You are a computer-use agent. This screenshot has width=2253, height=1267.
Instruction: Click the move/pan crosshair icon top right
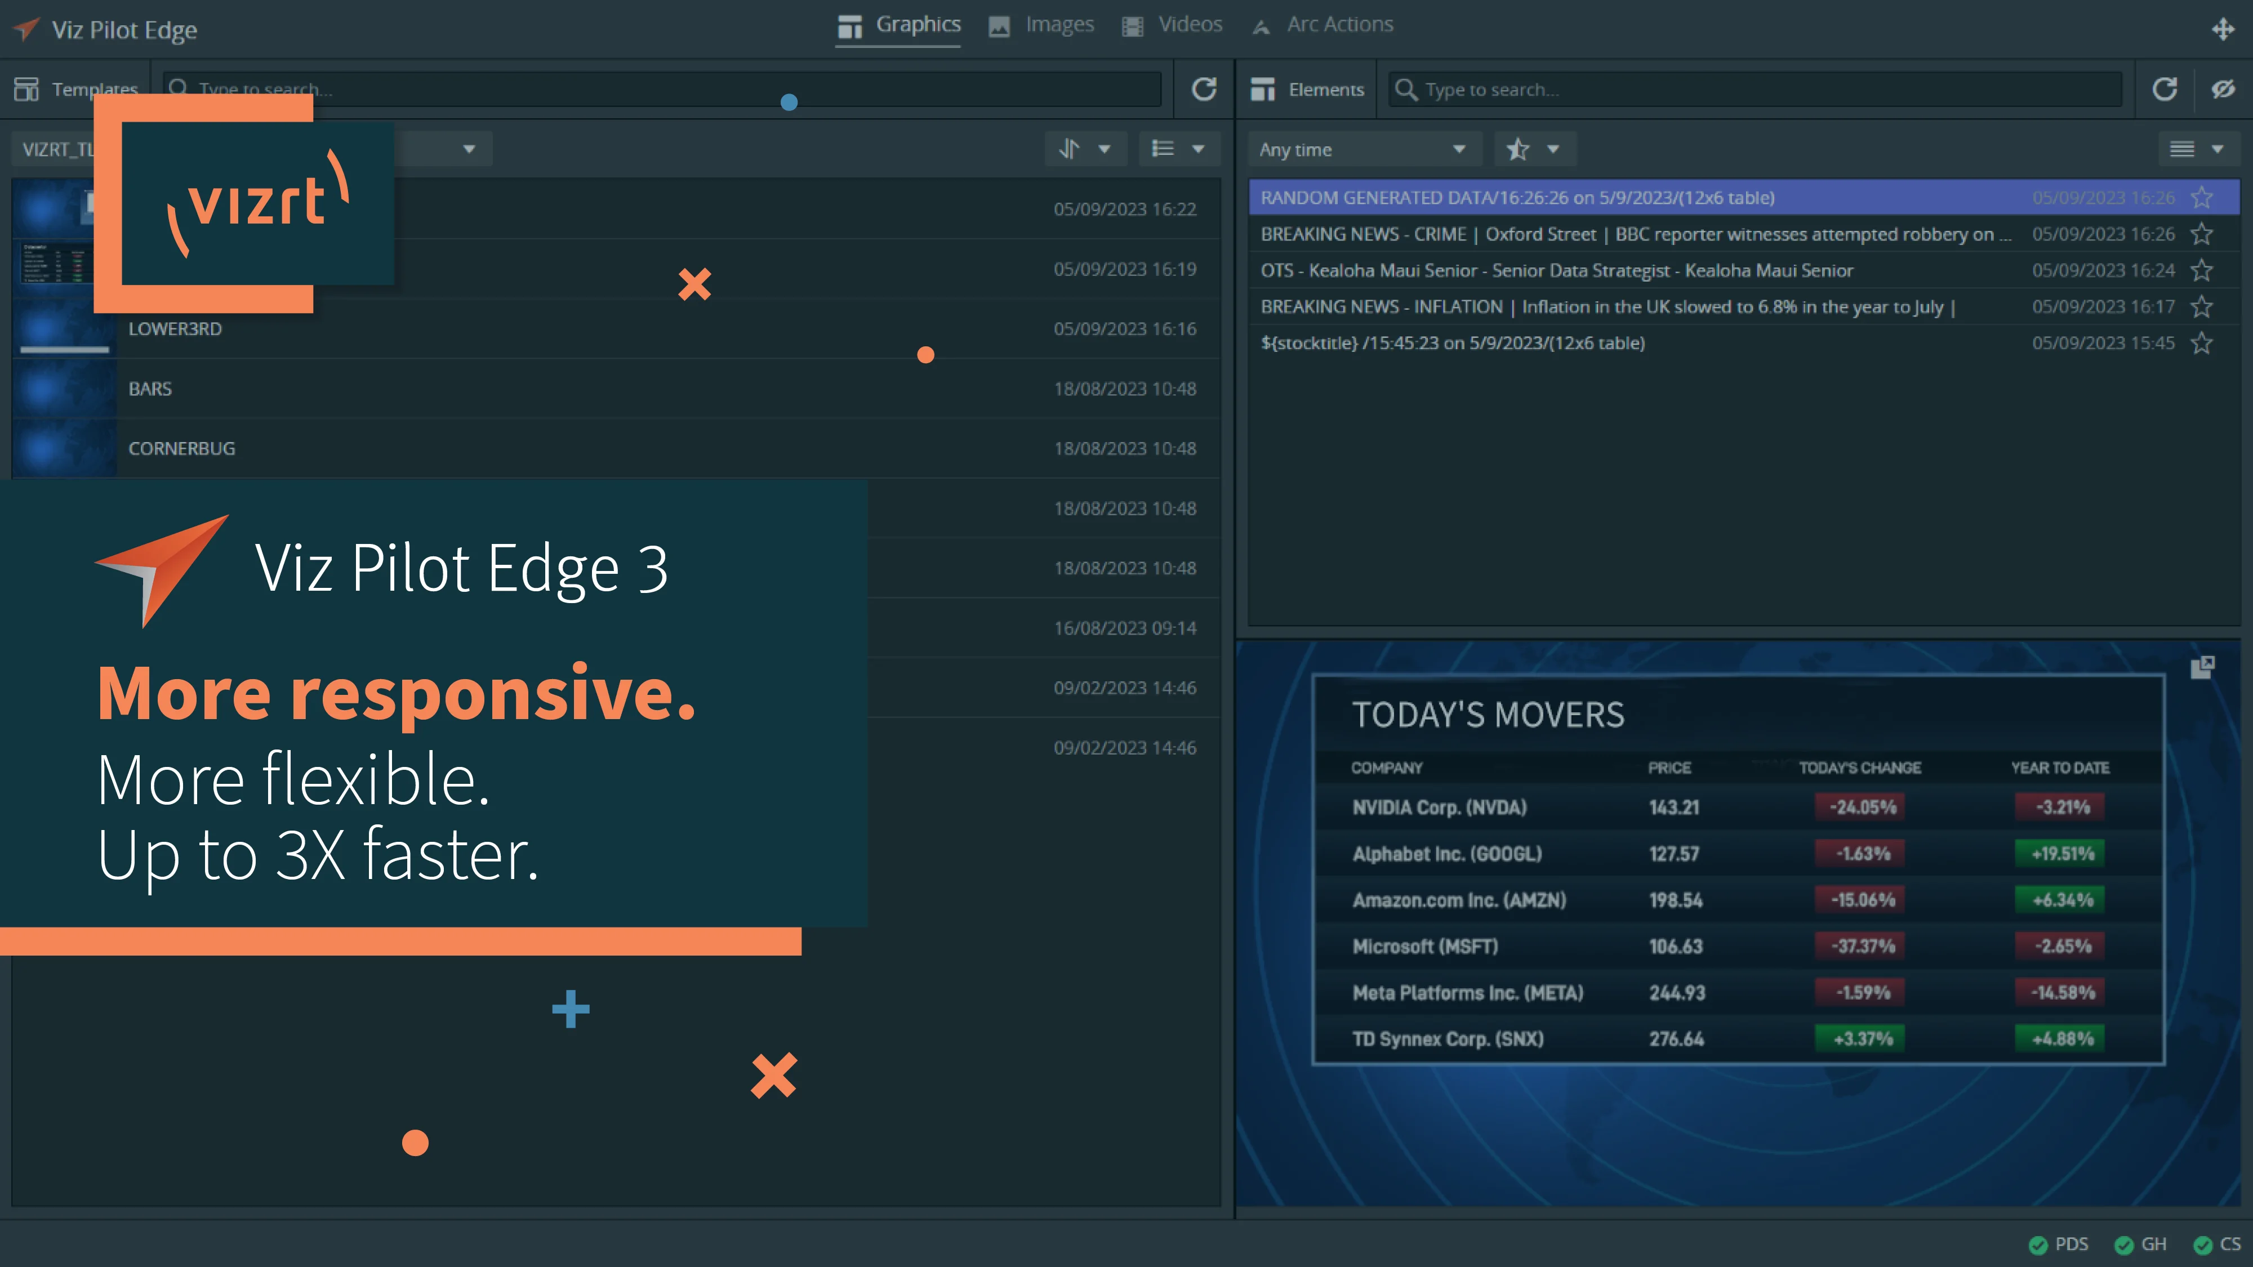click(x=2224, y=29)
